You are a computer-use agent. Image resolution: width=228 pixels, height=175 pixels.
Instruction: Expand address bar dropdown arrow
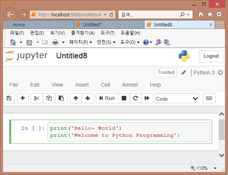(105, 15)
